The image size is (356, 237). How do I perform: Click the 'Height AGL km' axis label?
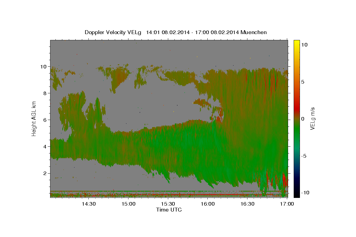click(x=34, y=118)
